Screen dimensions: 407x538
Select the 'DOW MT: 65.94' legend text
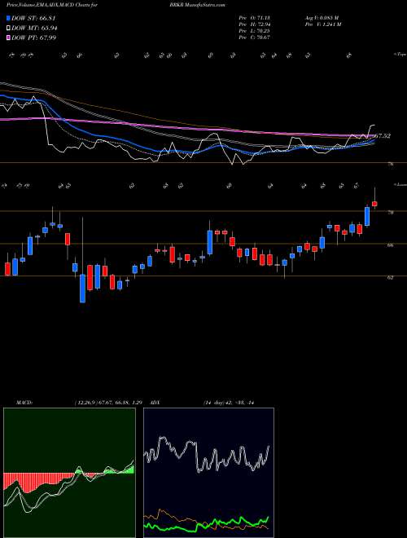coord(34,29)
